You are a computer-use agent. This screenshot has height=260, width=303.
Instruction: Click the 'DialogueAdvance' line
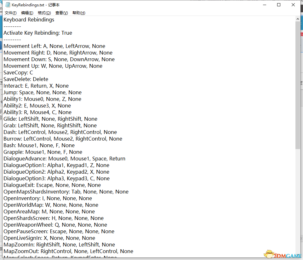64,159
